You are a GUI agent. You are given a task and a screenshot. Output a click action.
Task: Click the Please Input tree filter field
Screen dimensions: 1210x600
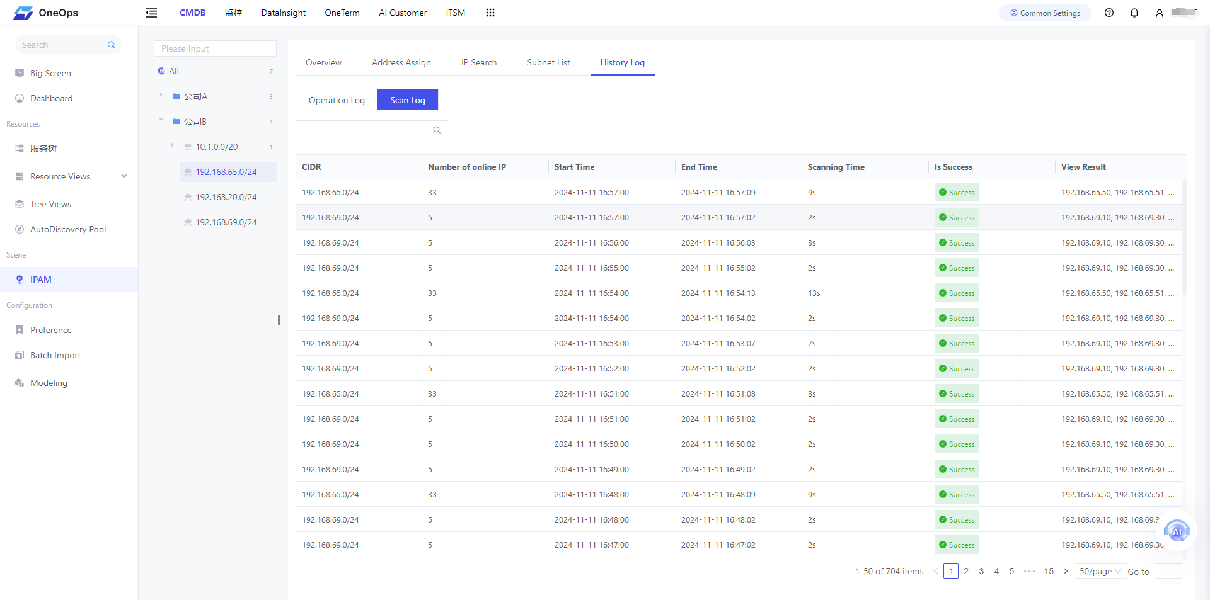click(215, 48)
